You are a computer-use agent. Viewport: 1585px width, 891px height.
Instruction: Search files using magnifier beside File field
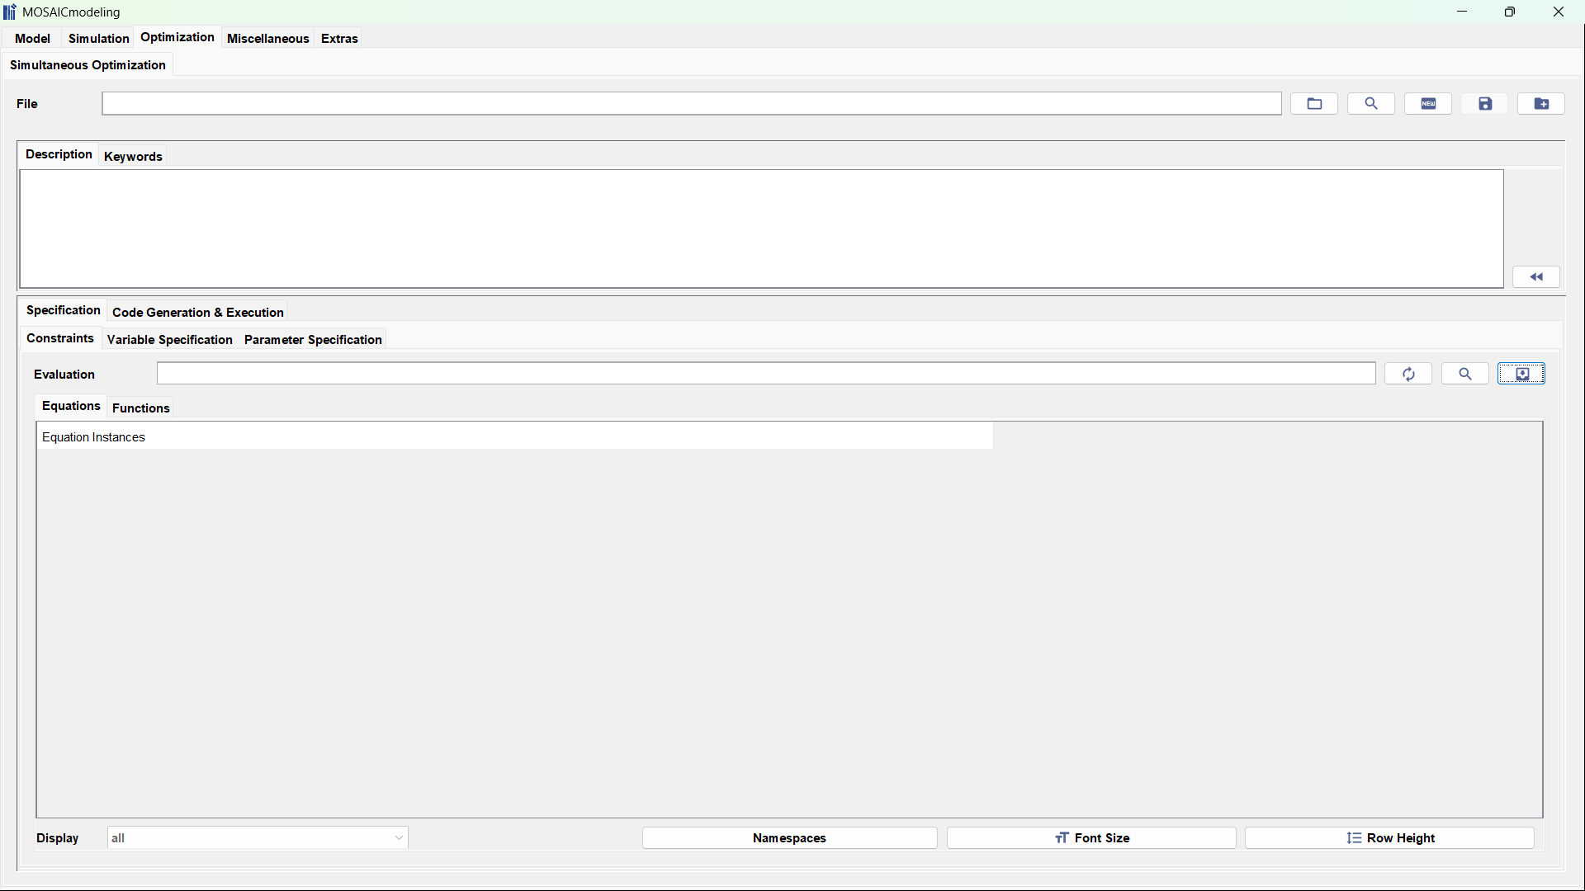tap(1371, 103)
